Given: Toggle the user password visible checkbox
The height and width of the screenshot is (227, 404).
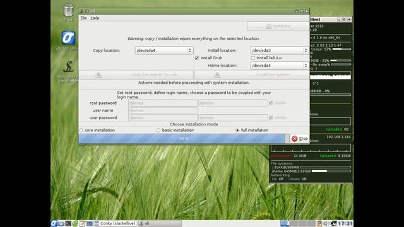Looking at the screenshot, I should point(271,118).
